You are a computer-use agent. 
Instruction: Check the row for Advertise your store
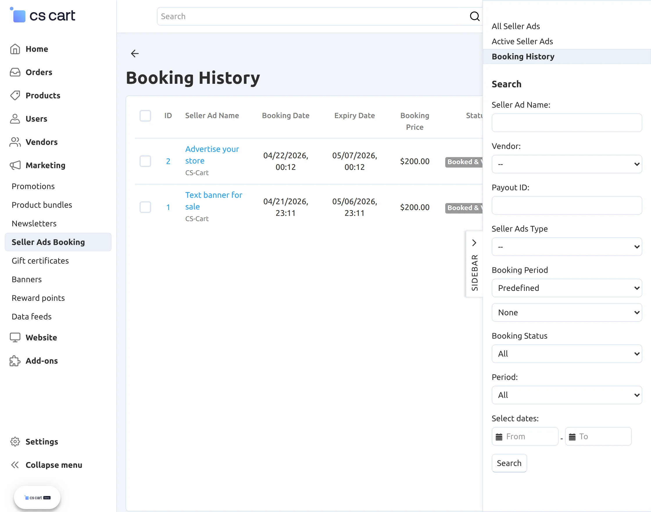click(145, 161)
